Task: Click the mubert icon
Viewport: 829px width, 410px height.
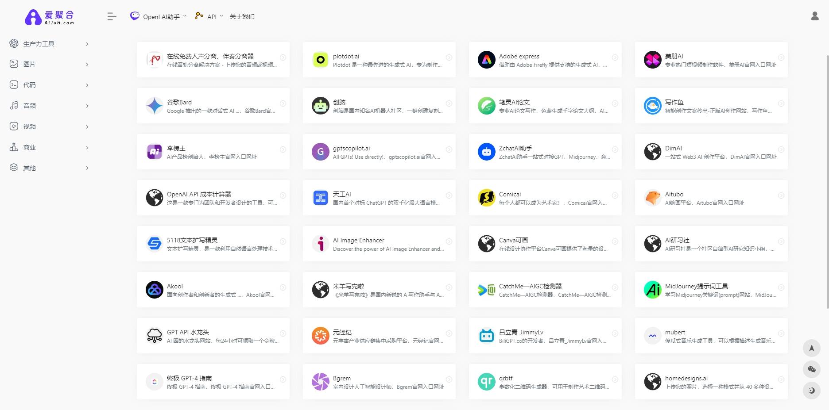Action: pos(653,336)
